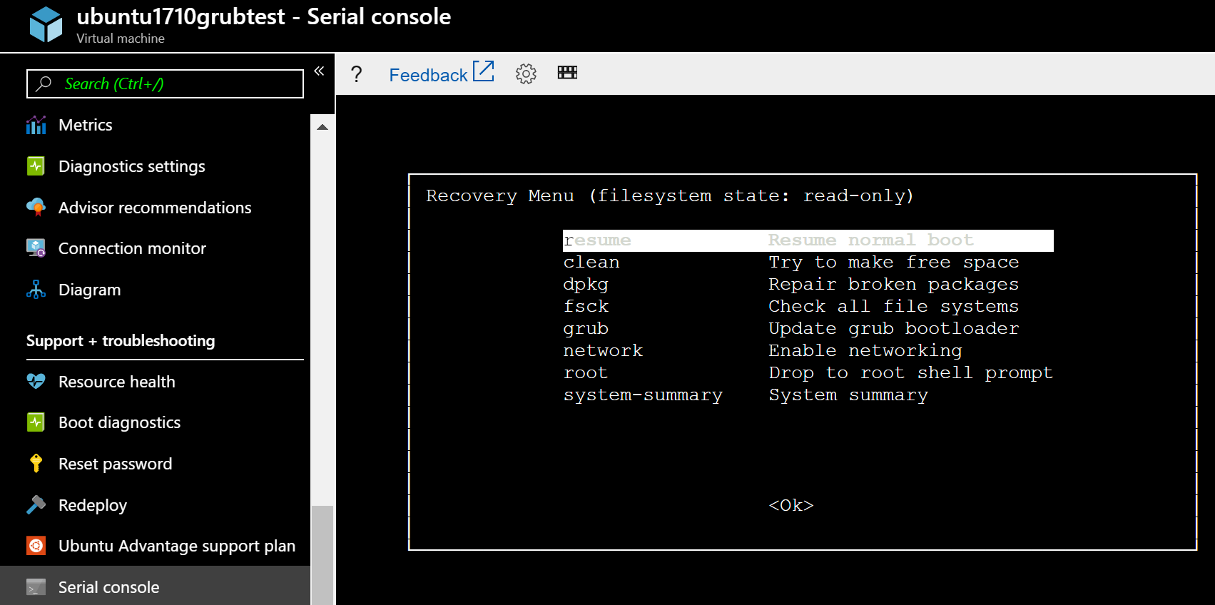Select the clean recovery option
The image size is (1215, 605).
click(591, 263)
